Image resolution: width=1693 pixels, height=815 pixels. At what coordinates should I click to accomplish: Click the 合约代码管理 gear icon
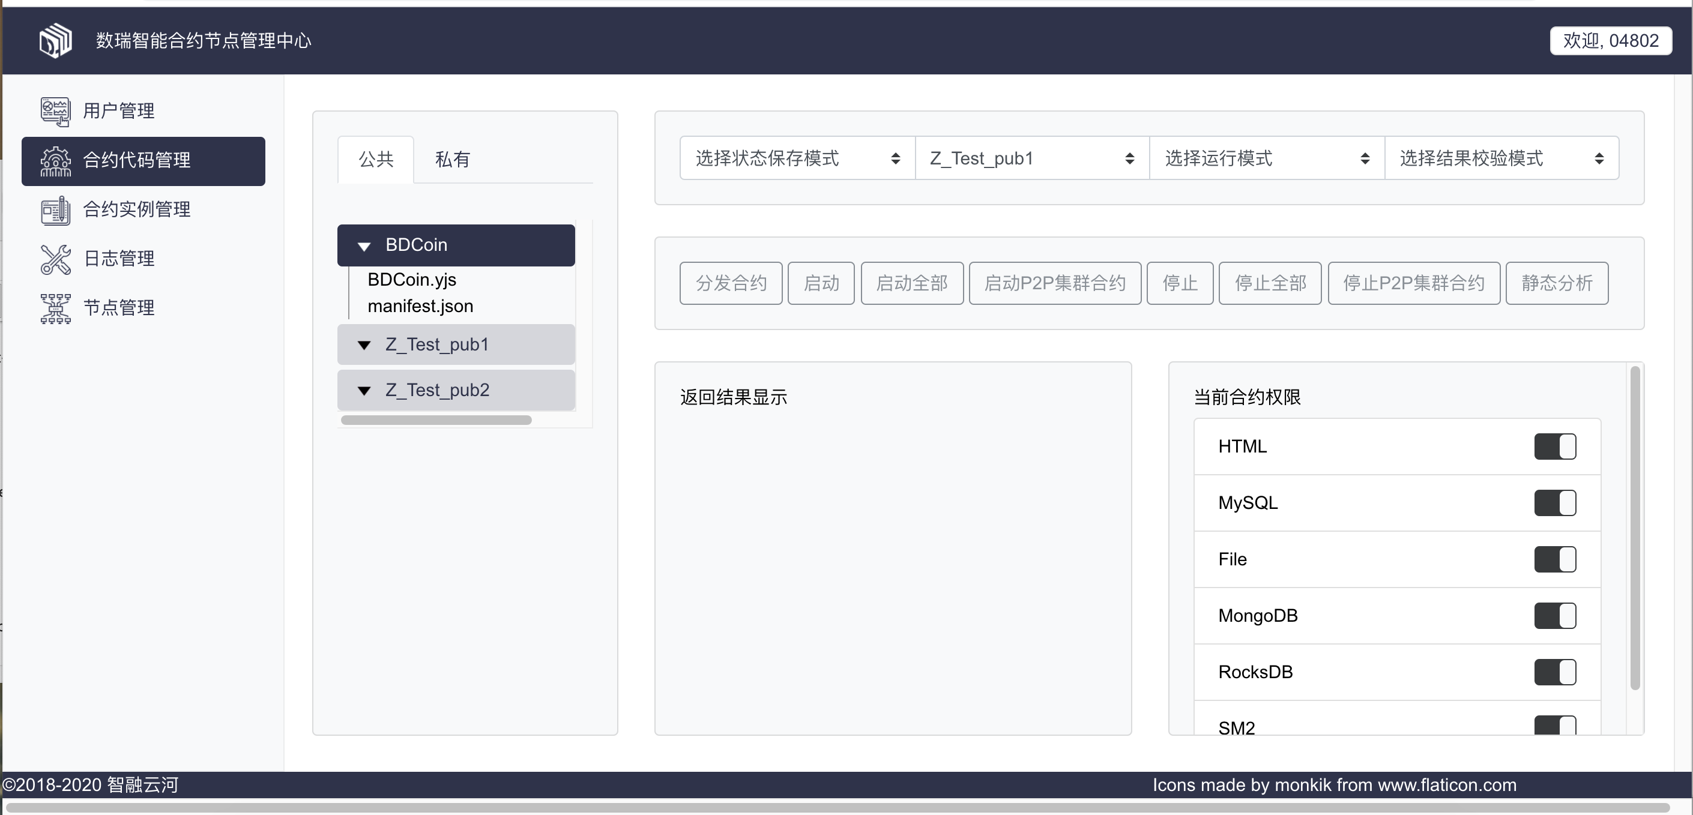click(55, 161)
